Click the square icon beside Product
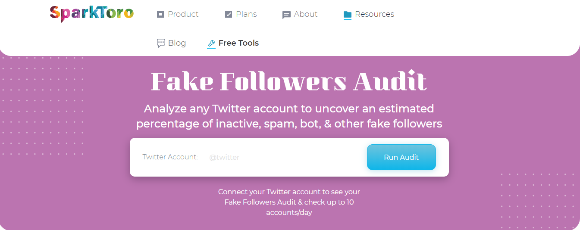Viewport: 580px width, 230px height. pyautogui.click(x=160, y=14)
